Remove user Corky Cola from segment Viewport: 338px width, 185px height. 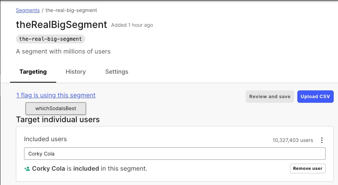pyautogui.click(x=307, y=168)
